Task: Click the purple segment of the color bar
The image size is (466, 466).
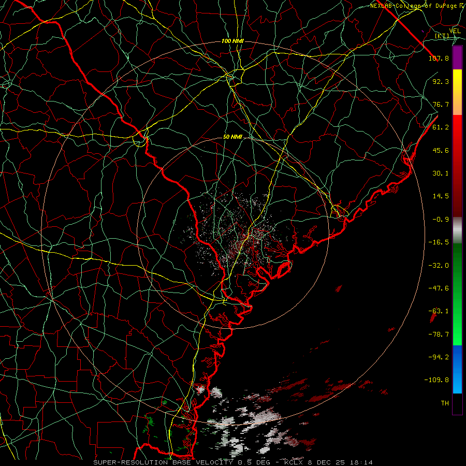Action: pyautogui.click(x=457, y=57)
